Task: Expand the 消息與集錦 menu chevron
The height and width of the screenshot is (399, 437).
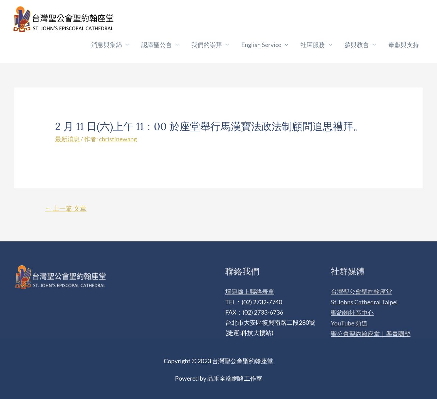Action: pos(127,45)
